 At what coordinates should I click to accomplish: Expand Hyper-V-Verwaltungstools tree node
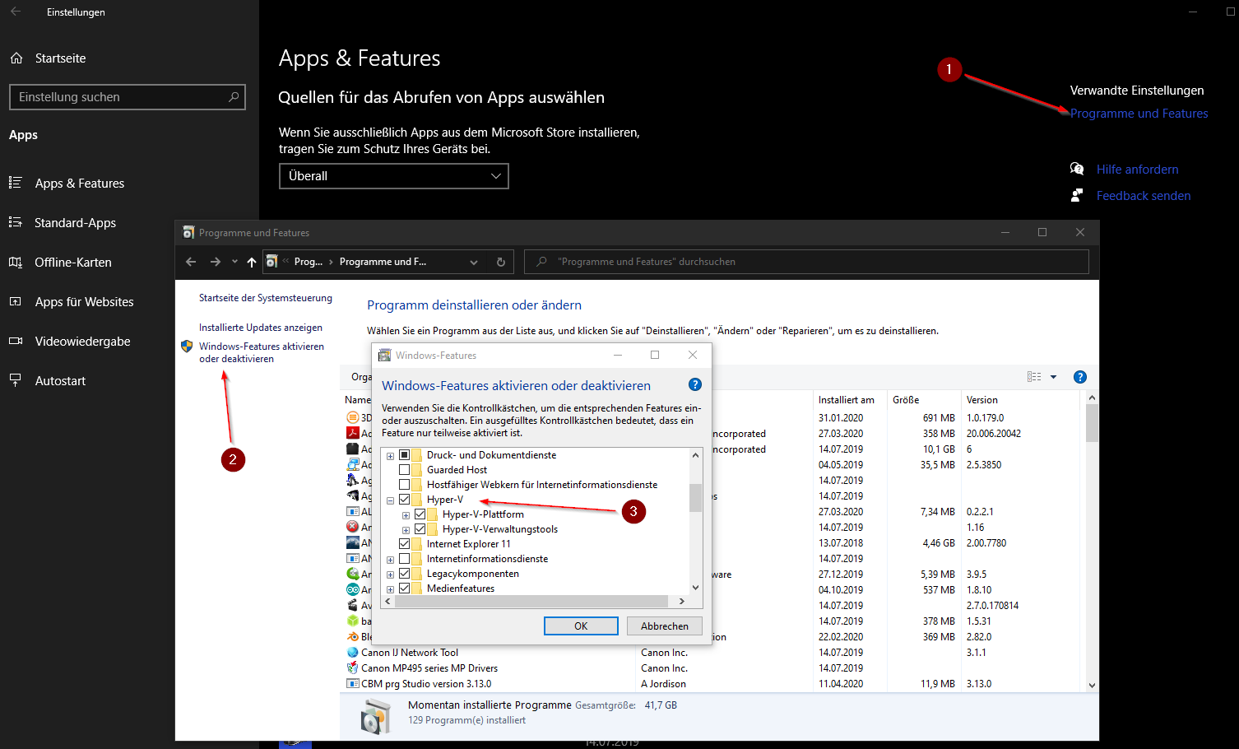tap(406, 530)
